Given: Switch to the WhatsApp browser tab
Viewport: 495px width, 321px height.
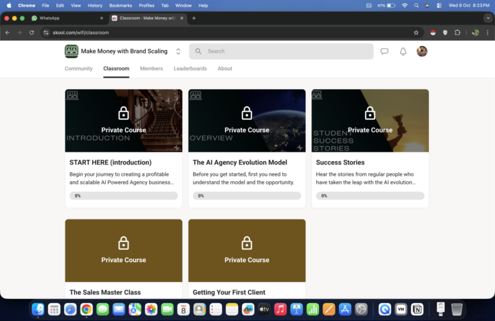Looking at the screenshot, I should (67, 18).
